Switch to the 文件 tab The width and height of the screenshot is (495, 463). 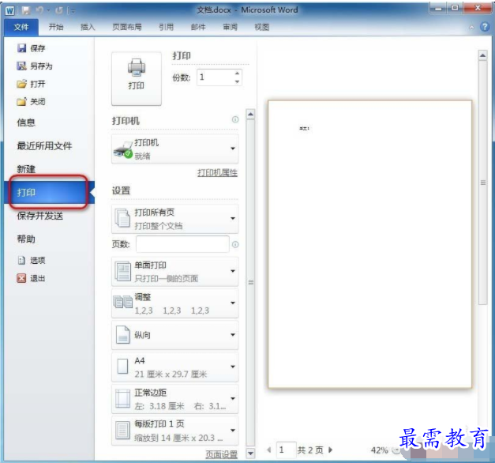click(x=21, y=27)
